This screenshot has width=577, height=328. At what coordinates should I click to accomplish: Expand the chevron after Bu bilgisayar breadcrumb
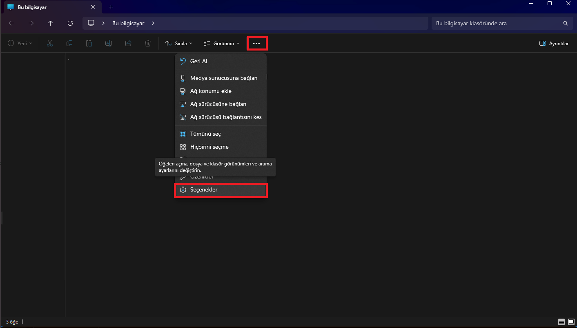click(x=153, y=23)
